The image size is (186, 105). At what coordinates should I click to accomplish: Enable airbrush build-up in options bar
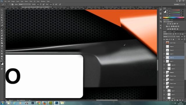point(56,4)
